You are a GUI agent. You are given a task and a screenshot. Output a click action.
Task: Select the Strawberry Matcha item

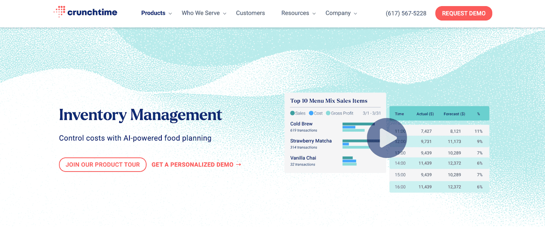(311, 141)
